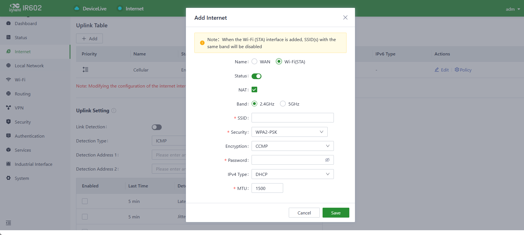This screenshot has height=235, width=524.
Task: Choose the 2.4GHz band option
Action: pyautogui.click(x=254, y=104)
